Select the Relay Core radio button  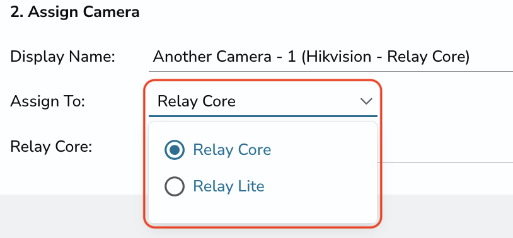coord(175,150)
